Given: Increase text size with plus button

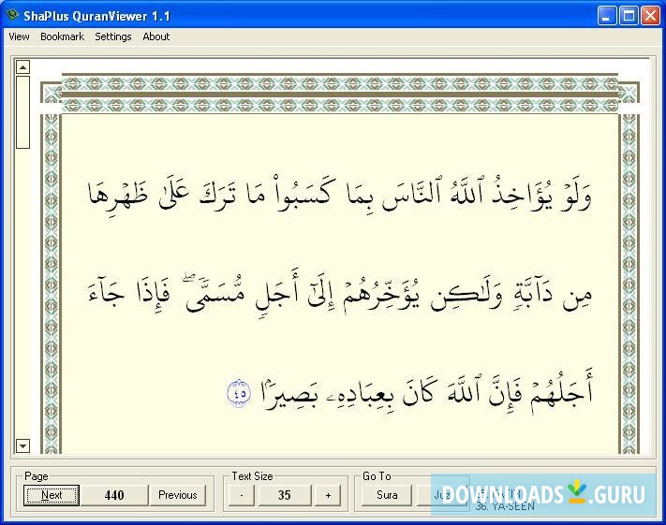Looking at the screenshot, I should click(x=328, y=495).
